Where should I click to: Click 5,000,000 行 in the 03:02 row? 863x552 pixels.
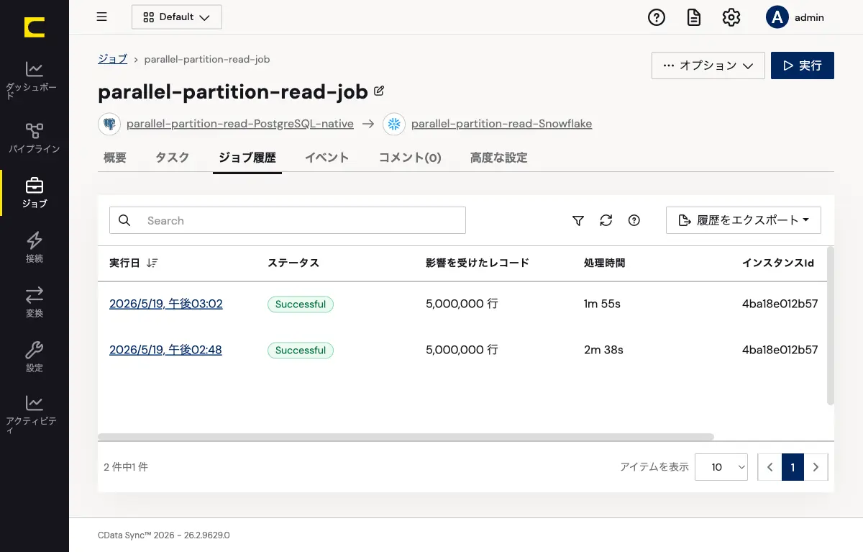point(462,304)
